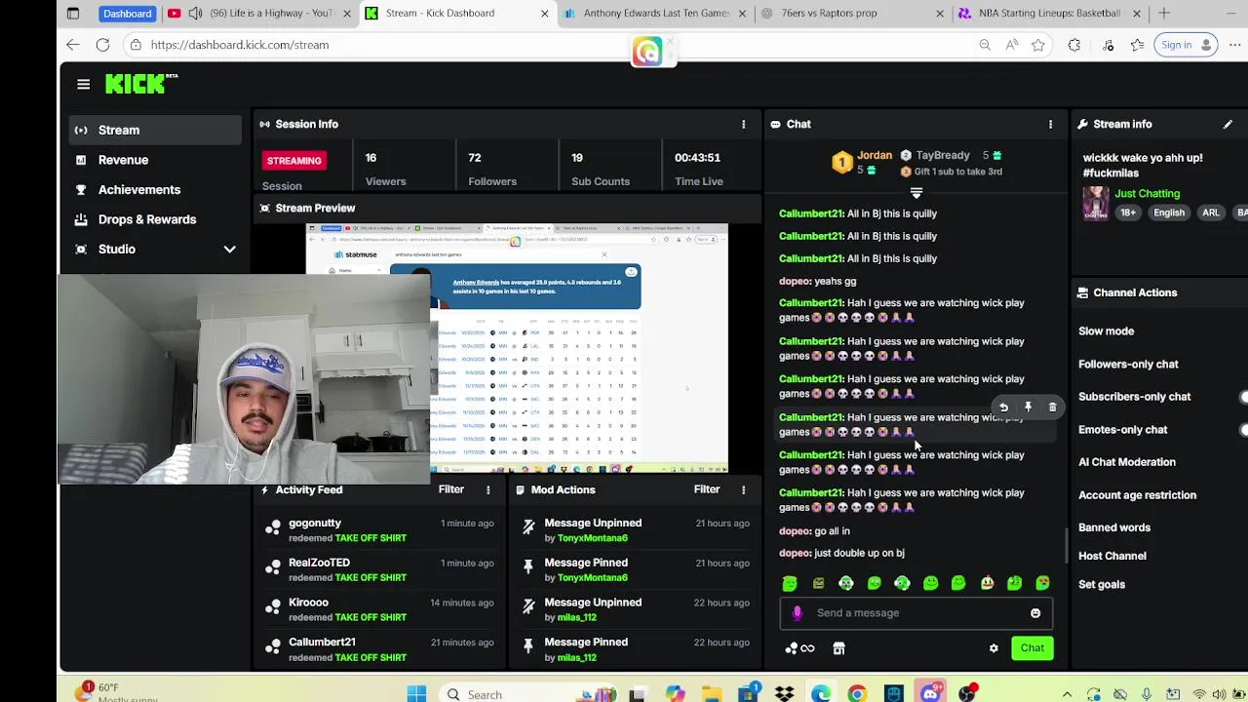1248x702 pixels.
Task: Open Host Channel action
Action: [x=1111, y=556]
